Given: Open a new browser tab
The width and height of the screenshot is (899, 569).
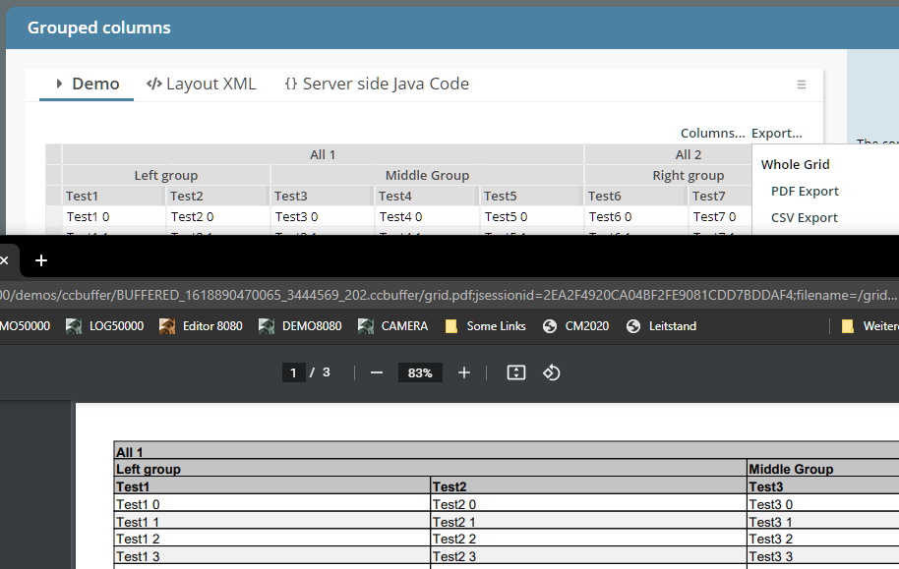Looking at the screenshot, I should (x=41, y=260).
